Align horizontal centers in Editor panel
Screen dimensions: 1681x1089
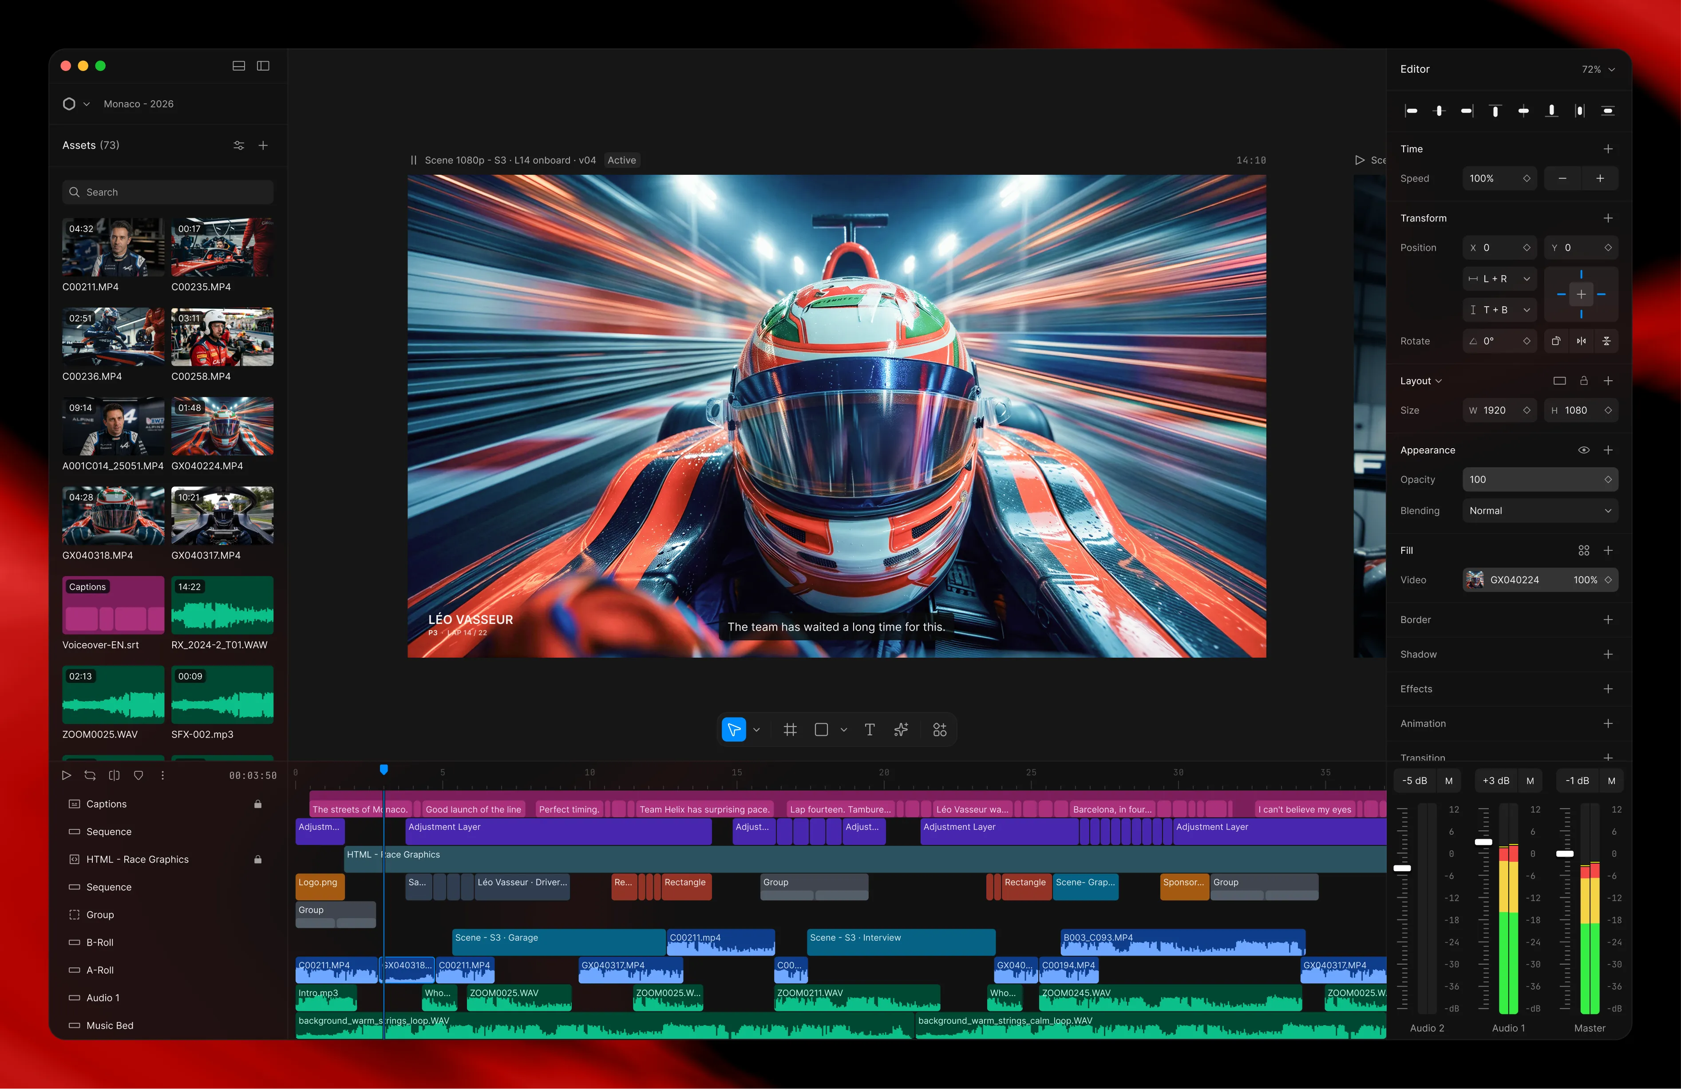[1440, 111]
